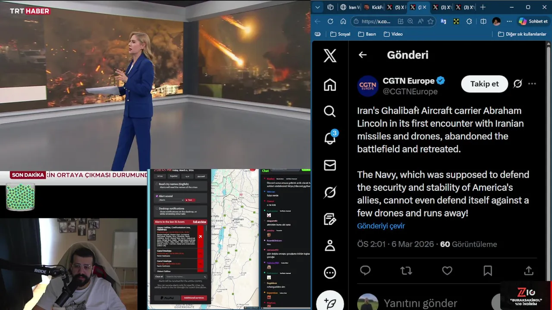Open the Basın bookmarks folder
The width and height of the screenshot is (552, 310).
[367, 34]
